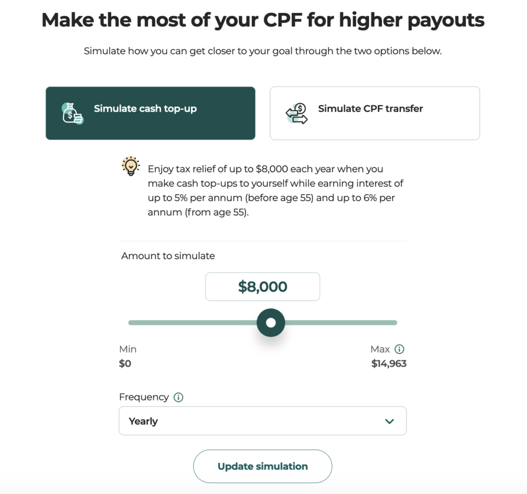Click the page heading about higher payouts
The height and width of the screenshot is (494, 527).
click(263, 20)
